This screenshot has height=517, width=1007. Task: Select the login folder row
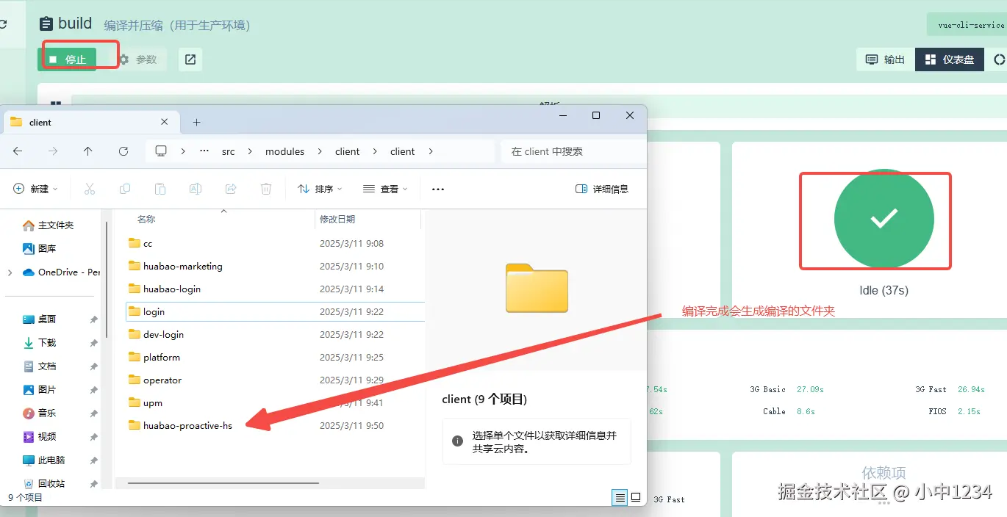tap(275, 311)
